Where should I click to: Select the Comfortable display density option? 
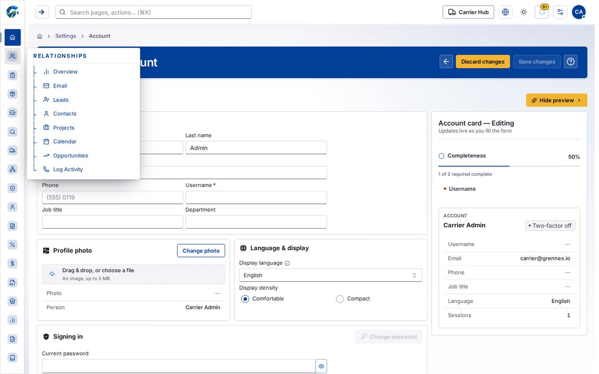pos(245,299)
